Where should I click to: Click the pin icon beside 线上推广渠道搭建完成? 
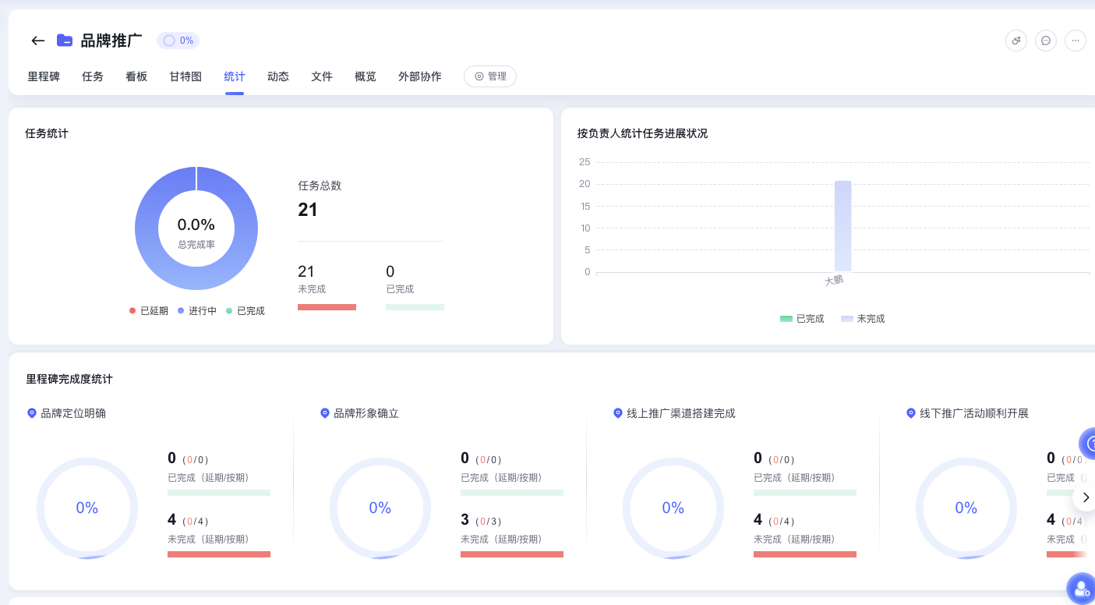click(618, 413)
